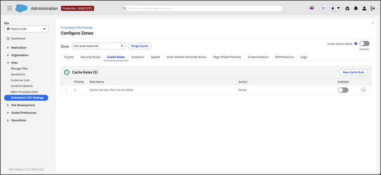Select Embedded CDN Settings in sidebar
The width and height of the screenshot is (381, 175).
(26, 98)
